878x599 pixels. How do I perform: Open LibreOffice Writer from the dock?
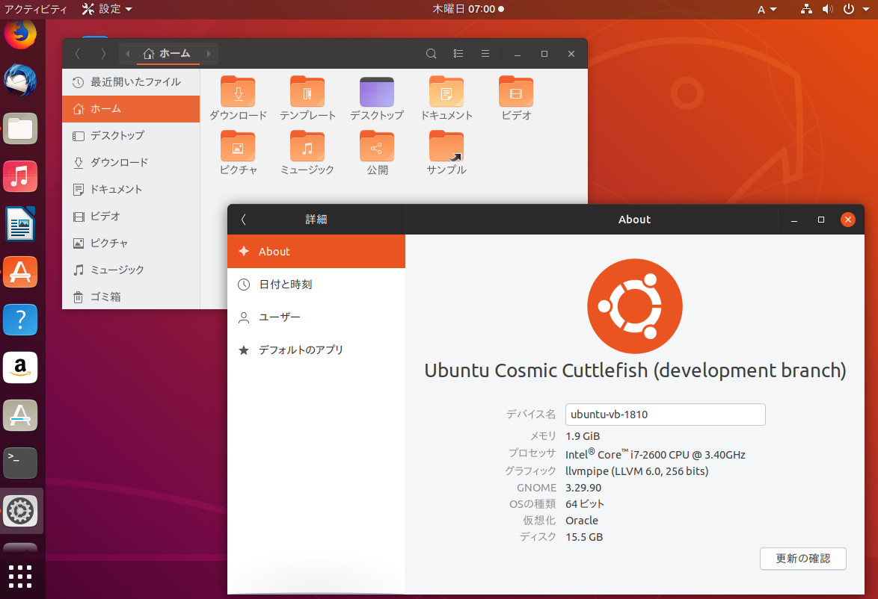pyautogui.click(x=20, y=224)
